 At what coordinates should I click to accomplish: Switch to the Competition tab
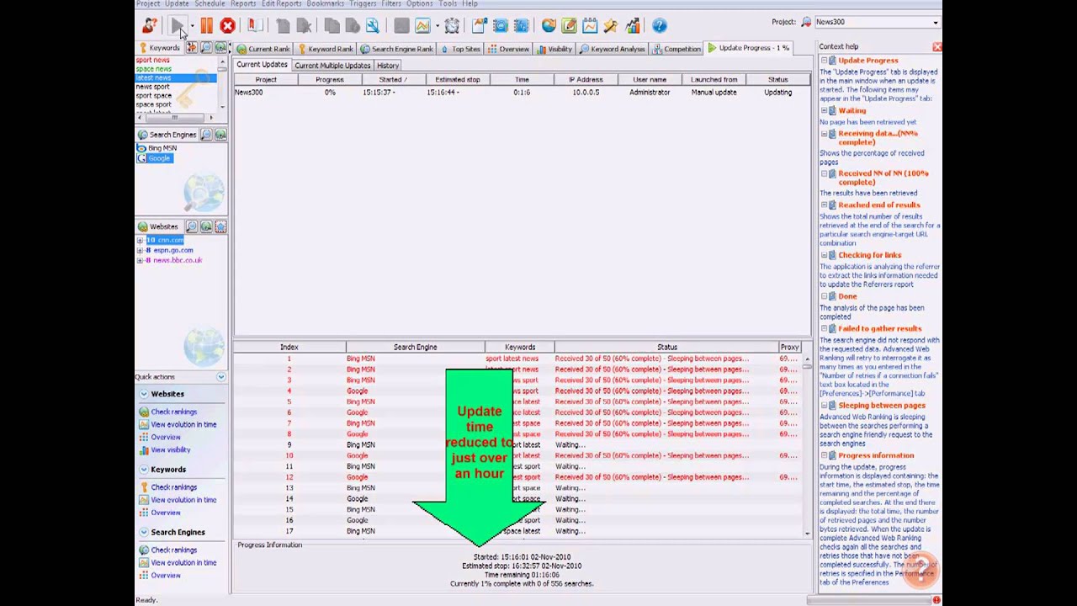tap(676, 49)
